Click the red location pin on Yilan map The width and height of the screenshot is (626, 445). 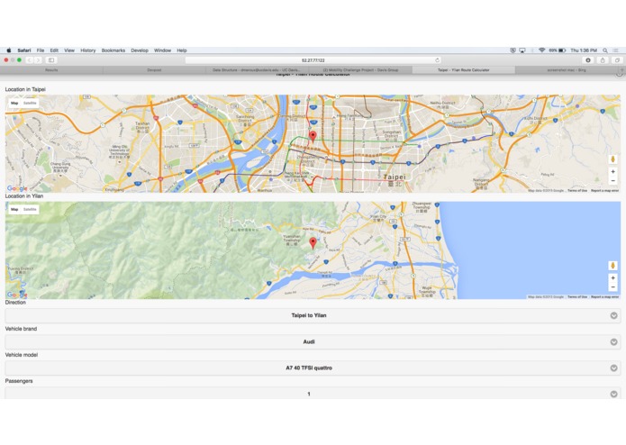point(313,242)
